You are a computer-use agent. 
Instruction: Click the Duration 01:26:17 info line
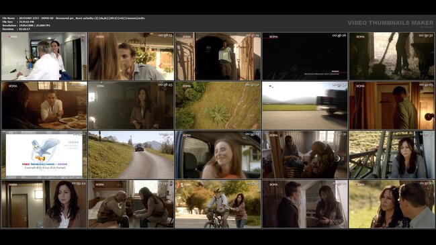(16, 29)
